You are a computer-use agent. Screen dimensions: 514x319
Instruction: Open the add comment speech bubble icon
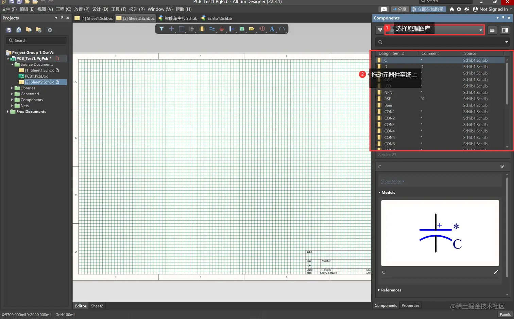pyautogui.click(x=384, y=9)
